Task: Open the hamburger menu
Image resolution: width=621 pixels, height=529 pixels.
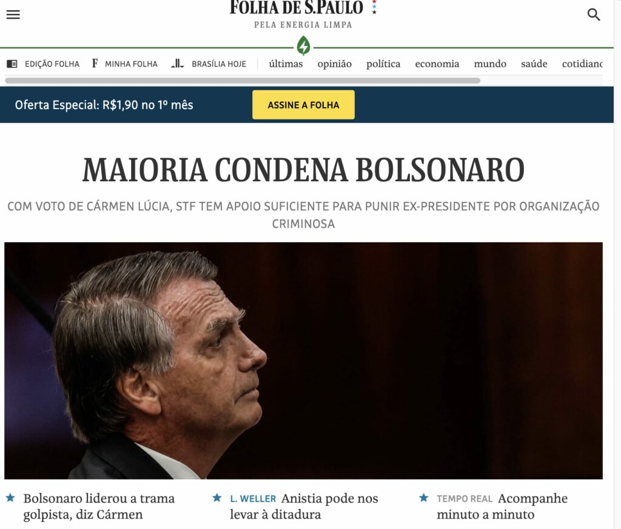Action: click(x=13, y=15)
